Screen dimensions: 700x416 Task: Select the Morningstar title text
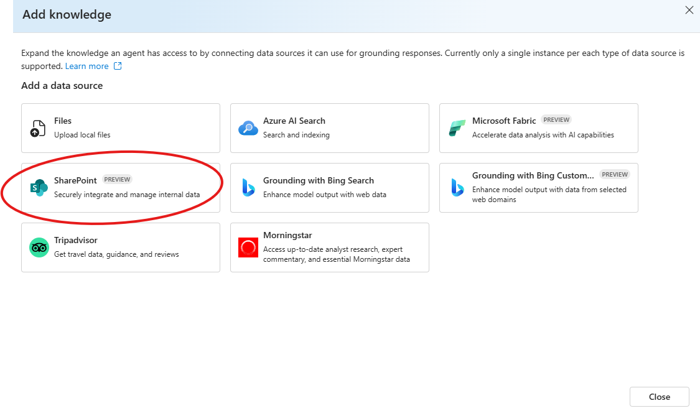point(287,235)
